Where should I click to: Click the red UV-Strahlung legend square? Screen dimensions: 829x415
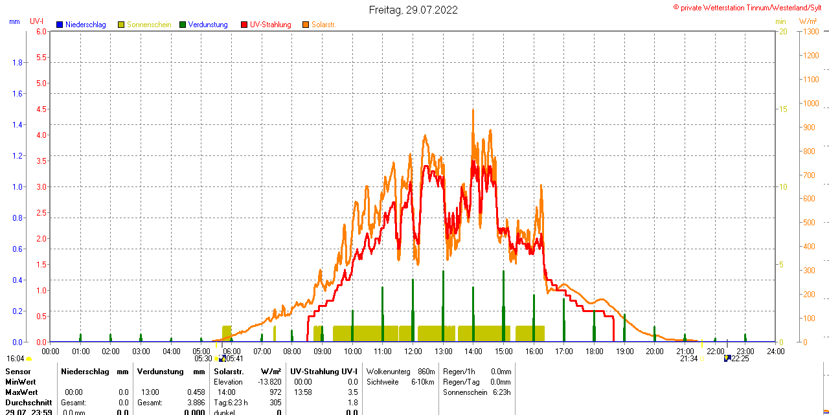click(244, 25)
